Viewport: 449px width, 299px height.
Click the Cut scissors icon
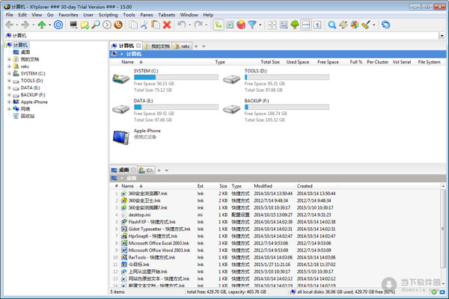144,25
